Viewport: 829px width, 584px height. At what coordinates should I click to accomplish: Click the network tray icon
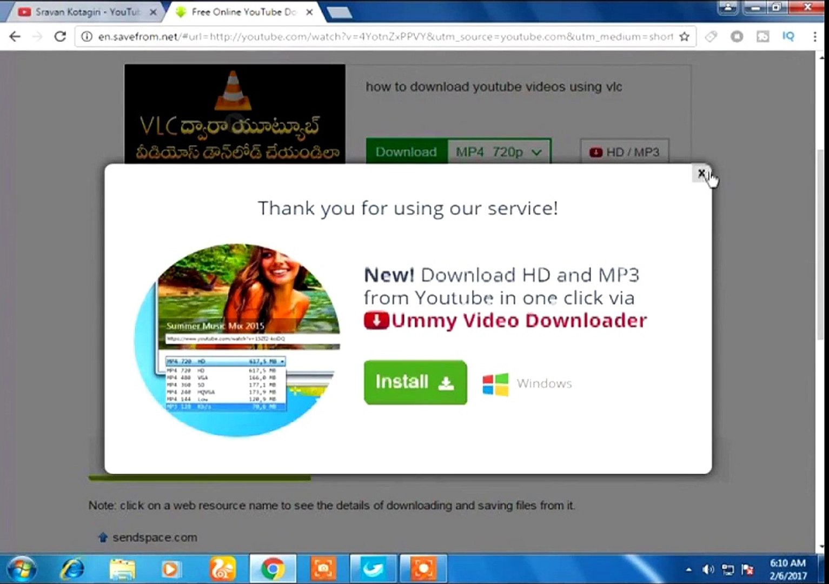(728, 569)
